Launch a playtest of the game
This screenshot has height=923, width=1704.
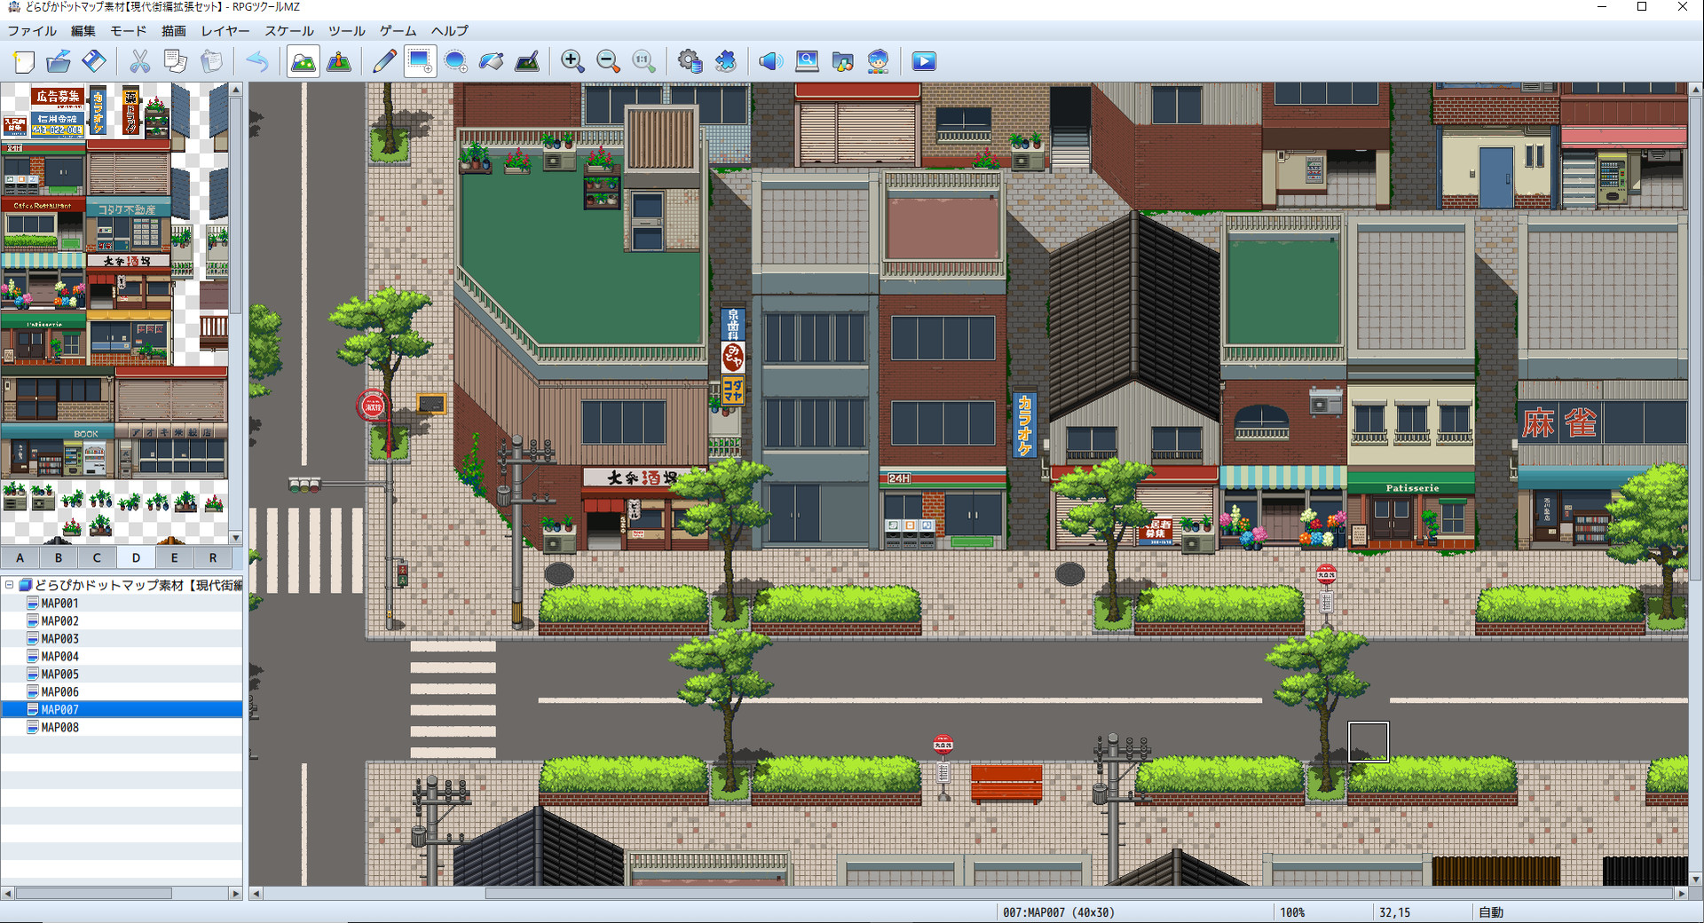tap(923, 61)
